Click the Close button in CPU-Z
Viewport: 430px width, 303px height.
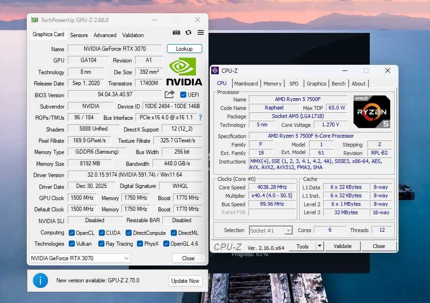click(x=379, y=246)
